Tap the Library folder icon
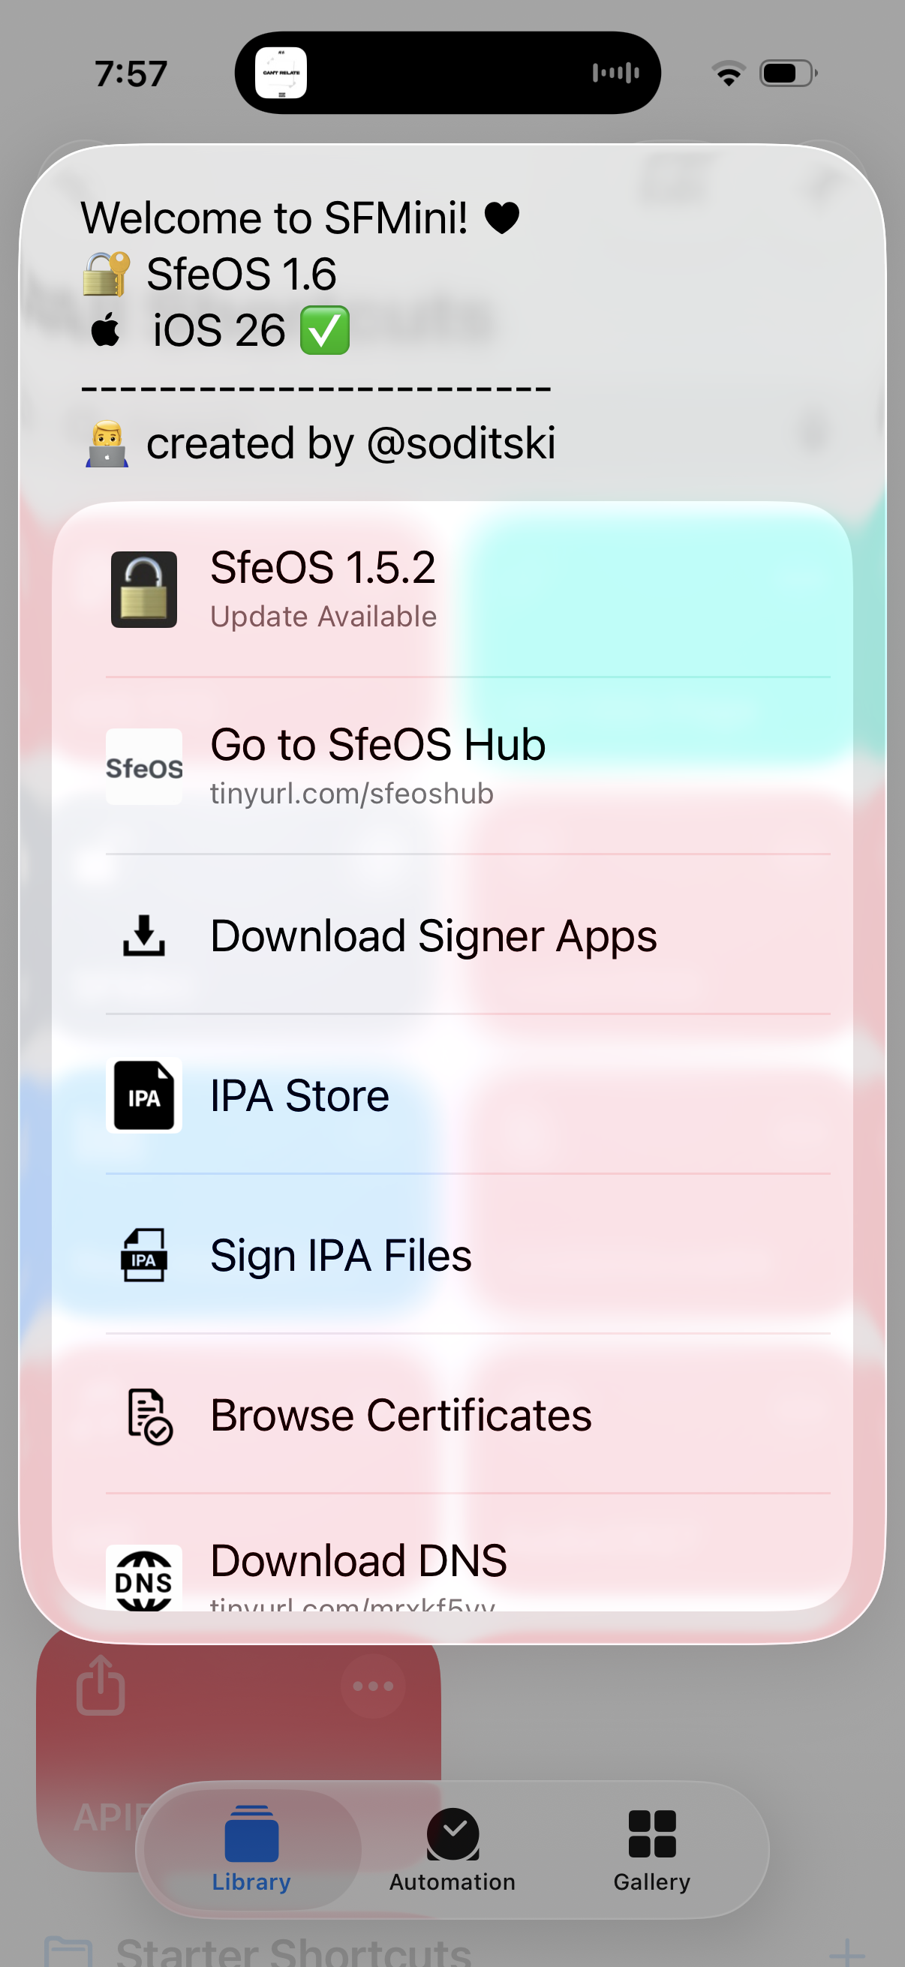This screenshot has height=1967, width=905. click(x=251, y=1833)
